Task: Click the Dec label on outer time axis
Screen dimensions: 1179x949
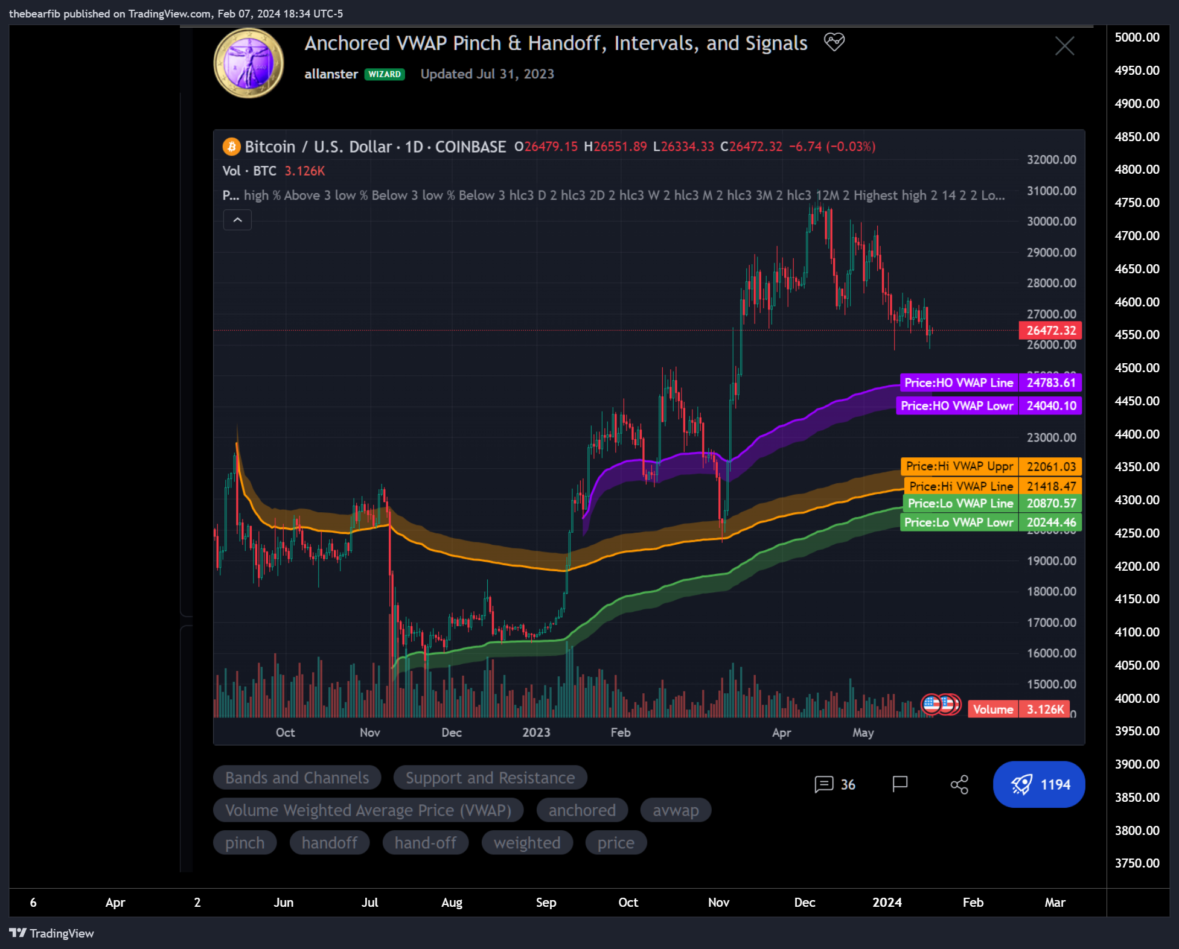Action: pyautogui.click(x=805, y=903)
